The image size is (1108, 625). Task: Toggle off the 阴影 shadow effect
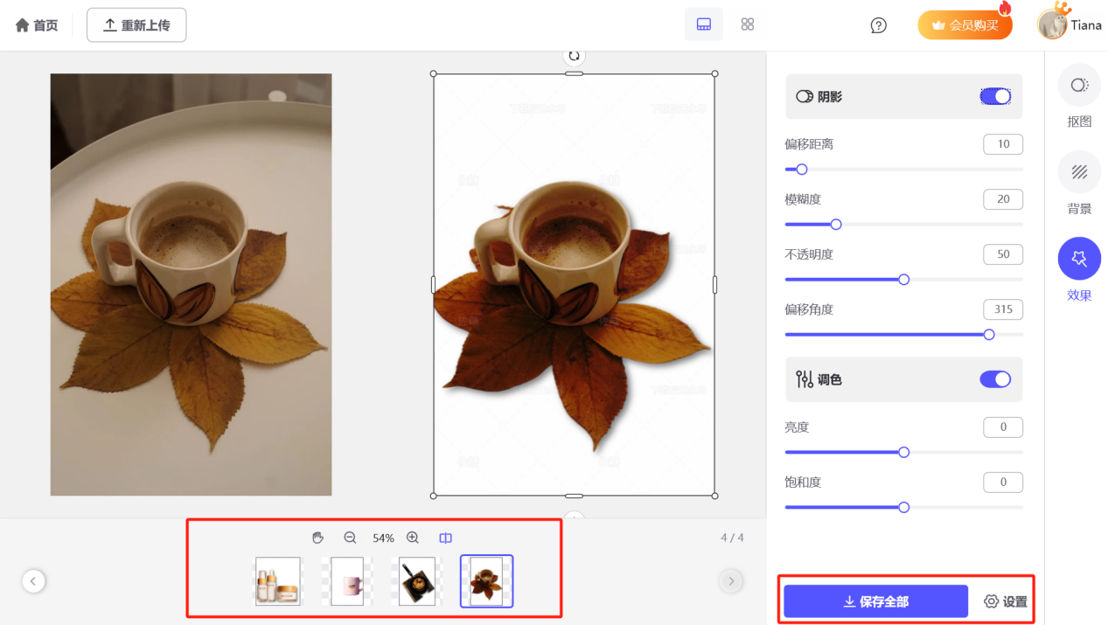(995, 96)
